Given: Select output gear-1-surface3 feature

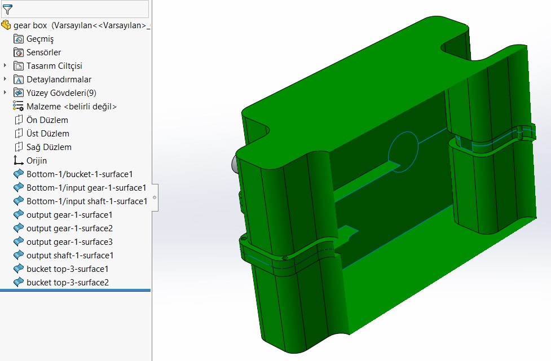Looking at the screenshot, I should coord(69,242).
